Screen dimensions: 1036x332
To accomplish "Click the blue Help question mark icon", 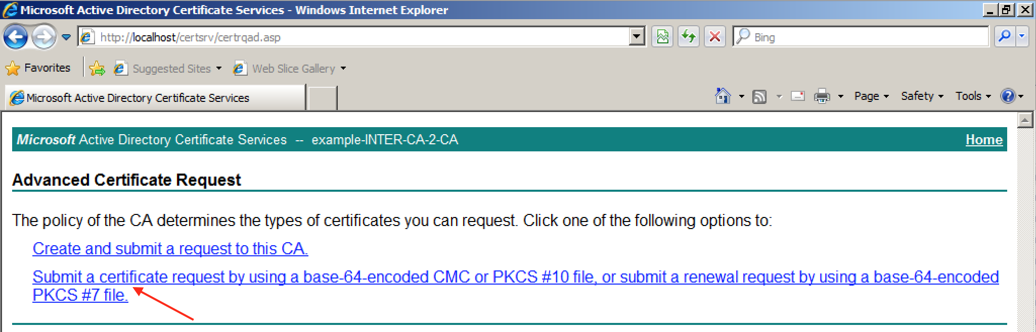I will [1008, 96].
